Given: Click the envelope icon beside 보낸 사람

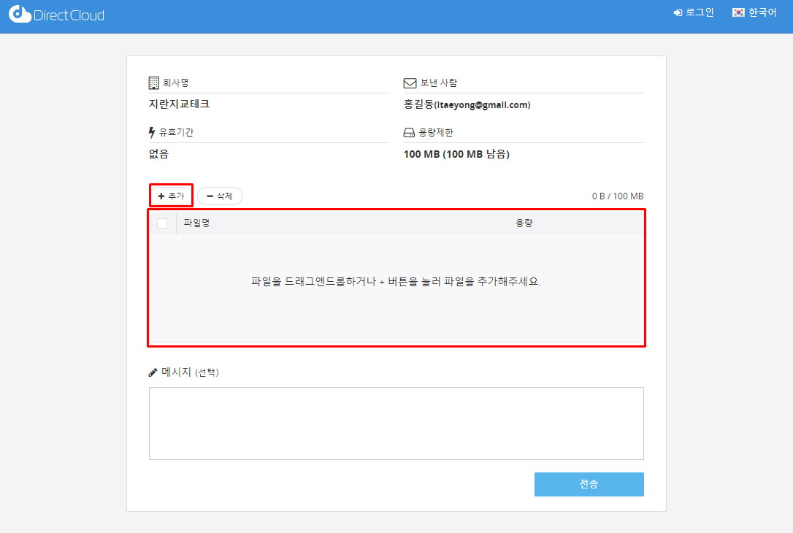Looking at the screenshot, I should pos(410,83).
